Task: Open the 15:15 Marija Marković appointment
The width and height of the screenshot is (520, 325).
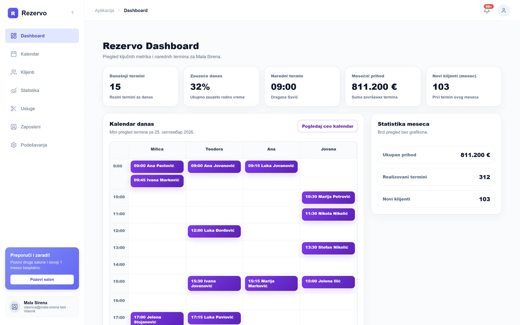Action: click(x=271, y=283)
